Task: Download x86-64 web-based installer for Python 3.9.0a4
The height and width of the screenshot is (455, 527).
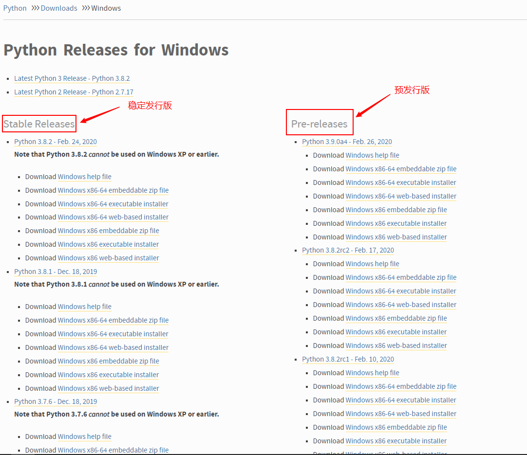Action: [401, 196]
